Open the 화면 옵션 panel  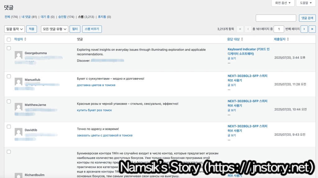coord(283,3)
